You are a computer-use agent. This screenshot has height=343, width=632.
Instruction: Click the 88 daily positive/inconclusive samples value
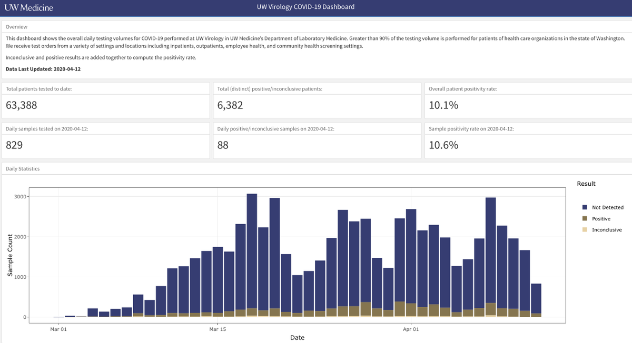click(223, 145)
